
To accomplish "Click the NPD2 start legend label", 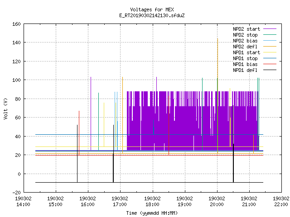I will click(x=246, y=29).
